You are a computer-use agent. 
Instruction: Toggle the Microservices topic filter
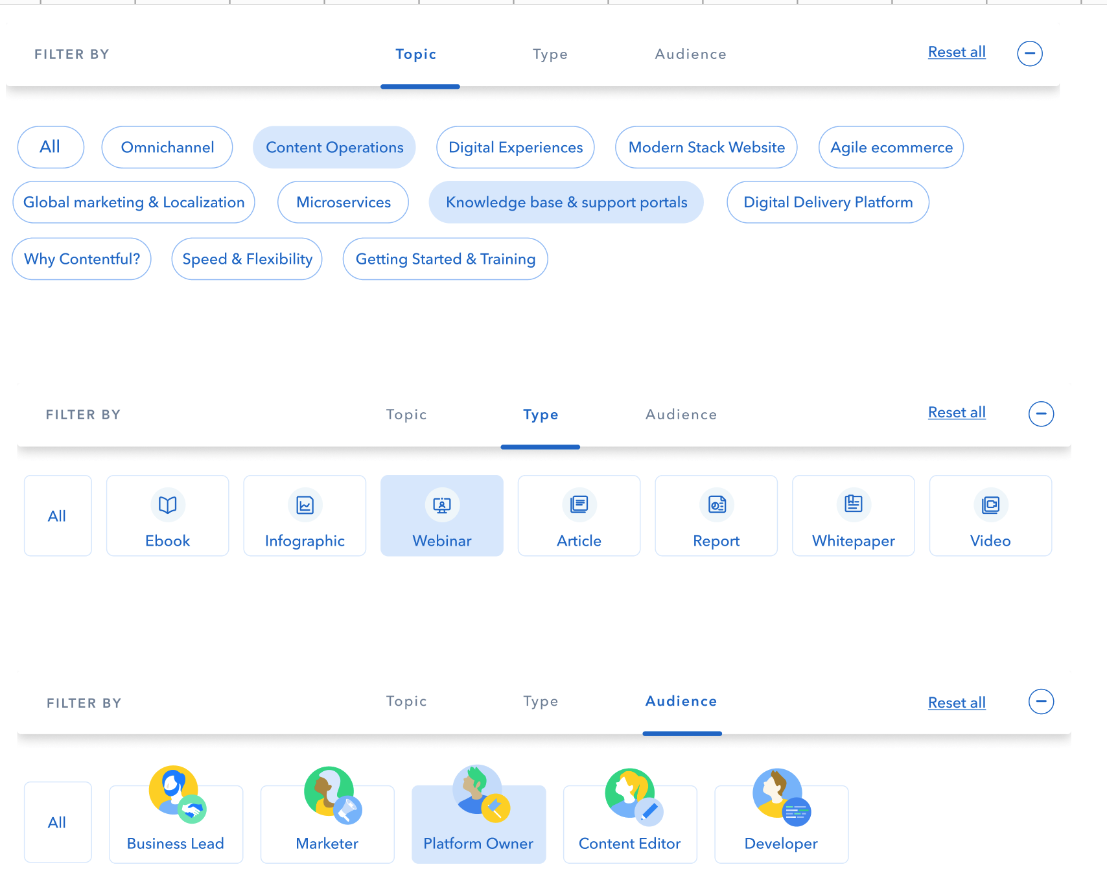tap(344, 202)
